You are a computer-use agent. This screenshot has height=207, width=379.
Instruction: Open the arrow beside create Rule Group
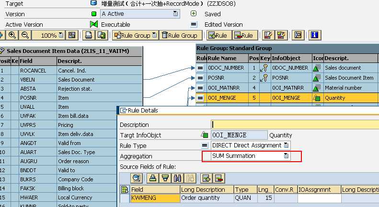point(154,35)
